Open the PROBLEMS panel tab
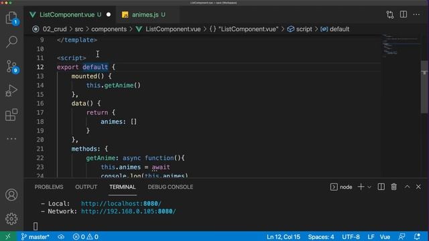Image resolution: width=429 pixels, height=241 pixels. pyautogui.click(x=49, y=187)
